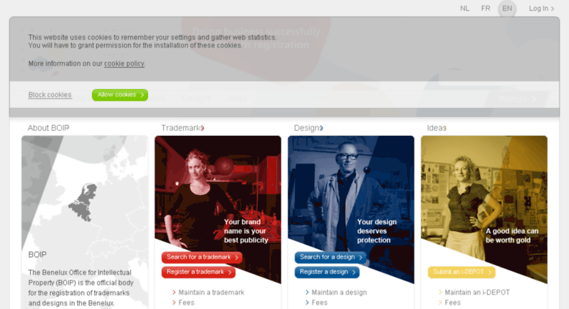Open the Log In link
The height and width of the screenshot is (309, 569).
[541, 8]
